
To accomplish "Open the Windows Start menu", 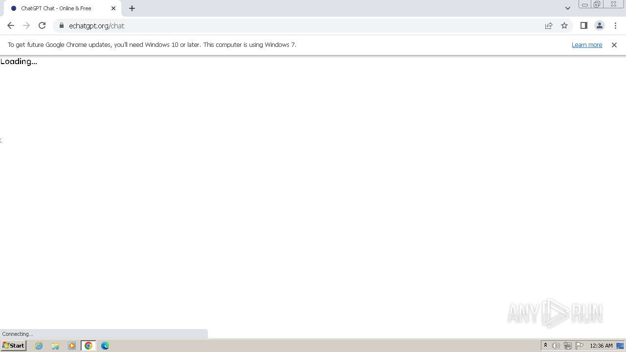I will [14, 346].
